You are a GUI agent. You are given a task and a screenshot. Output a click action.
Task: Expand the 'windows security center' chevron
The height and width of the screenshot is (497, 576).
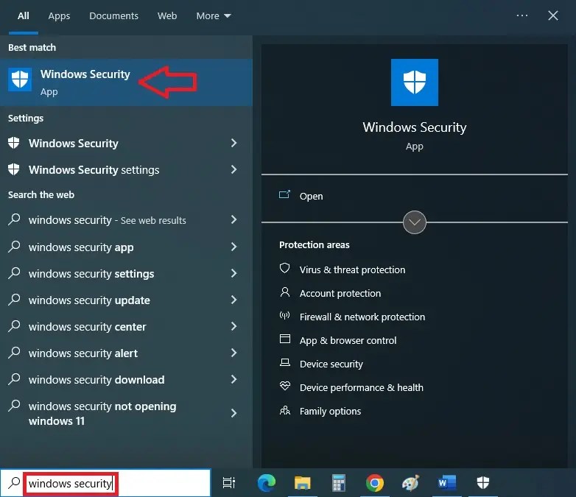pos(233,326)
